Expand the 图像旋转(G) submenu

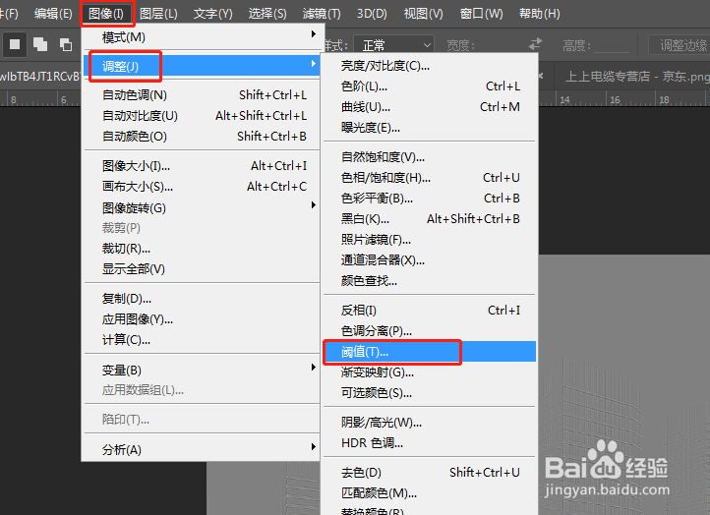[202, 207]
